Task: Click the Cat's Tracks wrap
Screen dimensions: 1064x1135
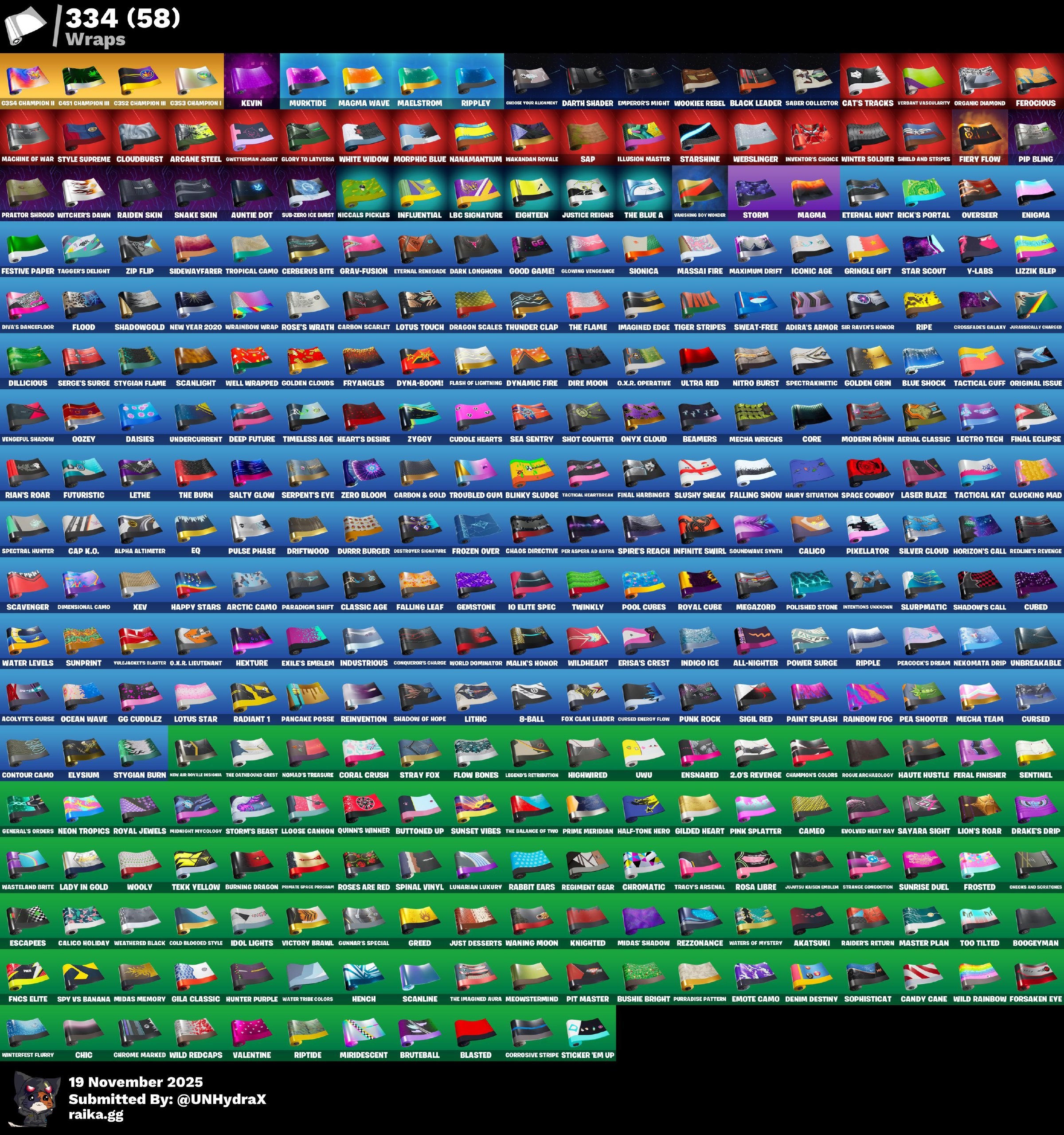Action: 867,79
